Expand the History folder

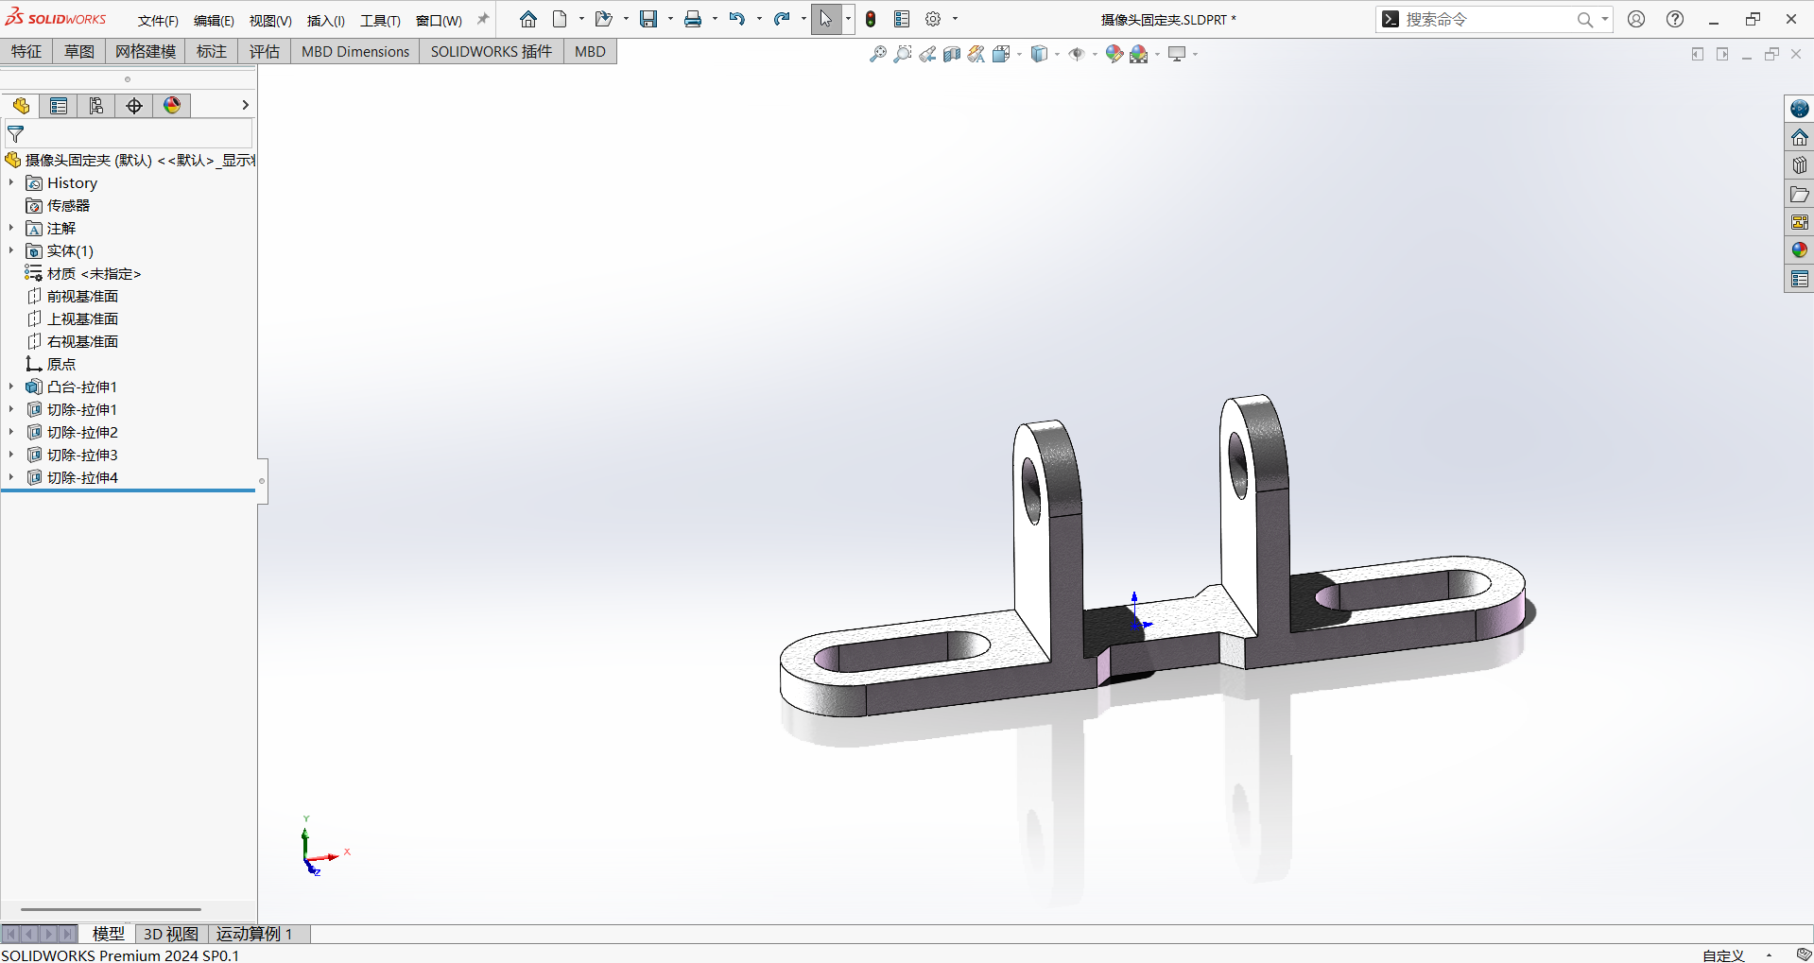pyautogui.click(x=11, y=182)
